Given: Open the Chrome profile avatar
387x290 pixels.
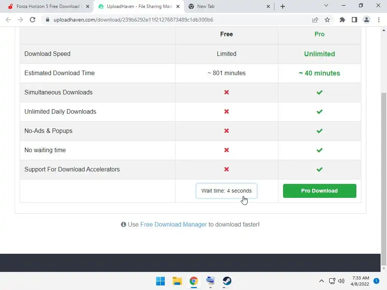Looking at the screenshot, I should (x=367, y=20).
